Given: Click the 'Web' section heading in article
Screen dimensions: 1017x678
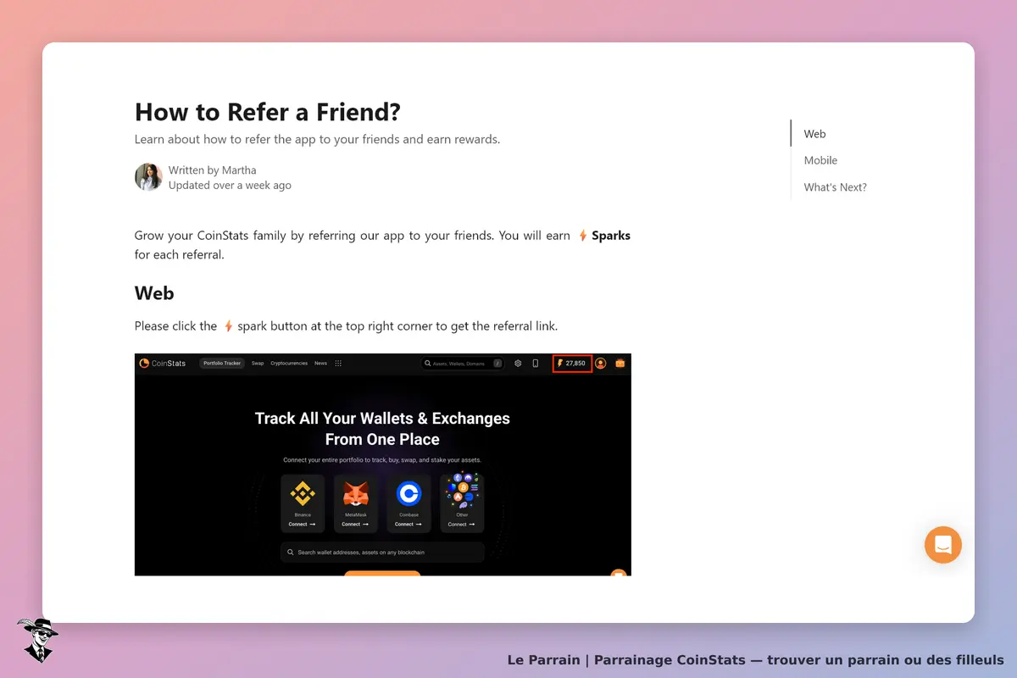Looking at the screenshot, I should pyautogui.click(x=154, y=293).
